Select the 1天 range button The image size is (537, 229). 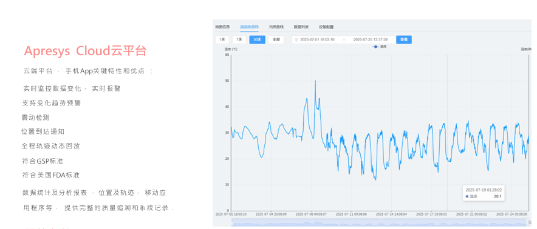pyautogui.click(x=222, y=39)
